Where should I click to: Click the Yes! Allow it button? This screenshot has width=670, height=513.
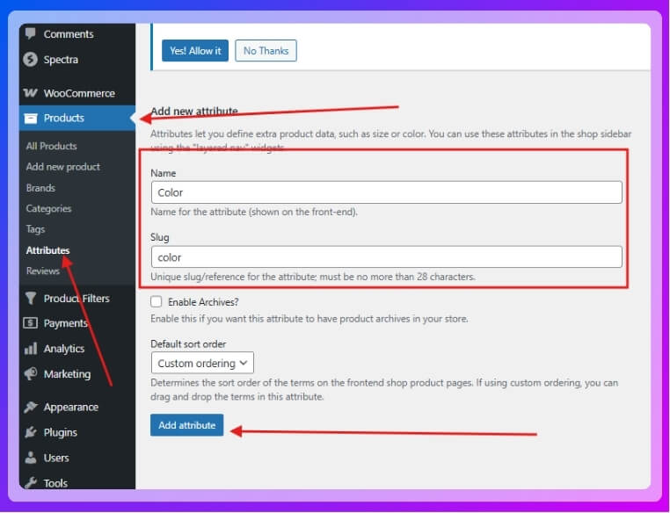pos(195,51)
